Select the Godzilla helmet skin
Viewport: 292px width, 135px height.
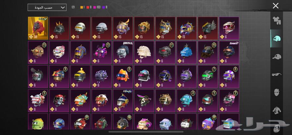coord(123,52)
